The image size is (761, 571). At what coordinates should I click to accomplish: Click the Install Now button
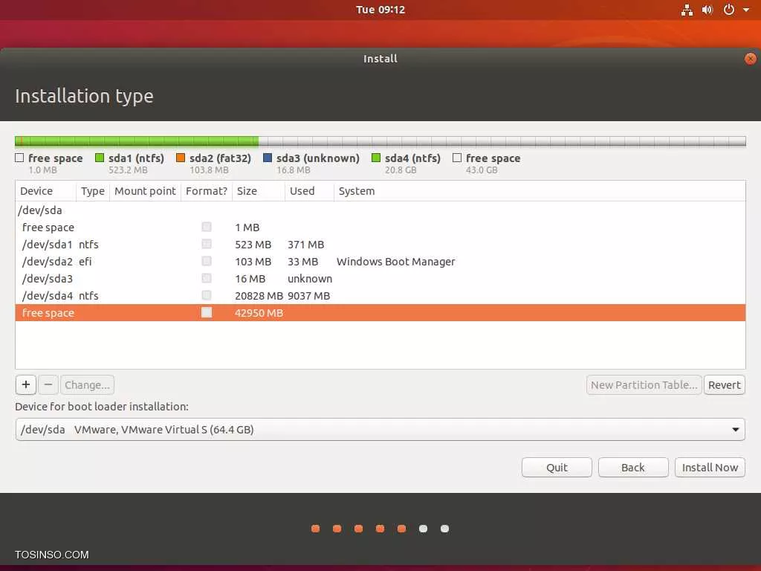[x=710, y=467]
